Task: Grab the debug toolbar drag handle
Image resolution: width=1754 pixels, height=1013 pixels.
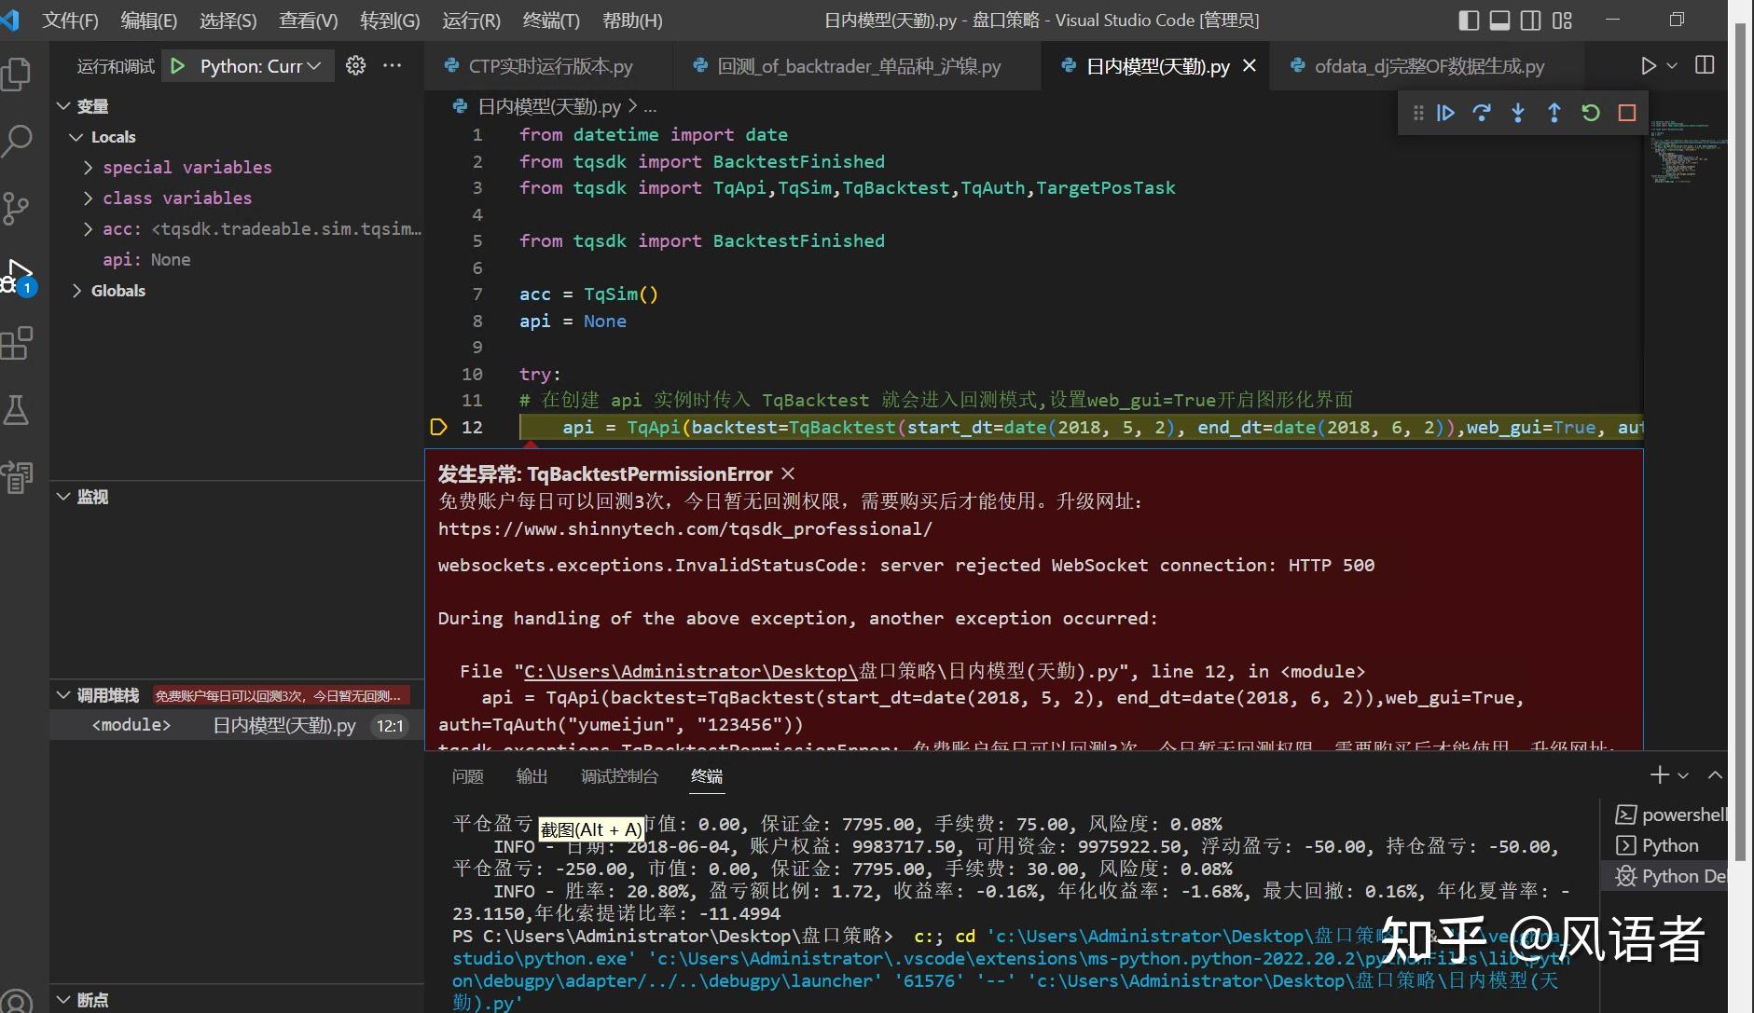Action: [x=1417, y=113]
